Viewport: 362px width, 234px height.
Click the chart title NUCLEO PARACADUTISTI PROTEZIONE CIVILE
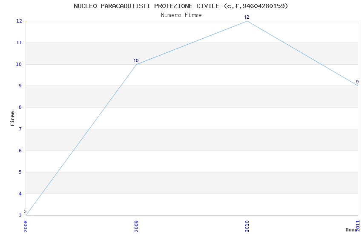tap(181, 6)
